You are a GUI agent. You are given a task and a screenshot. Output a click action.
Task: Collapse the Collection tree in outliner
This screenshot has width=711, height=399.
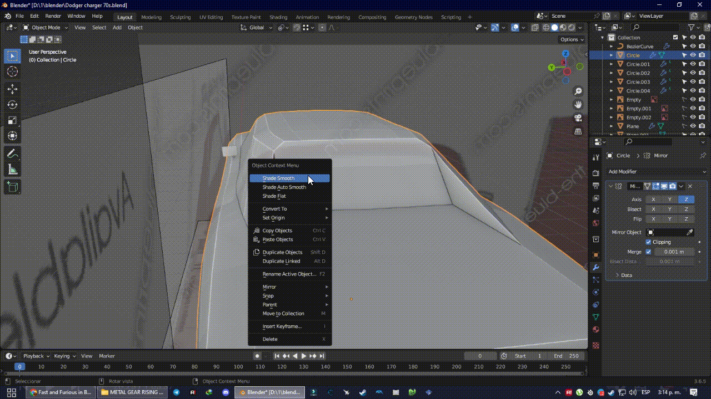click(603, 38)
